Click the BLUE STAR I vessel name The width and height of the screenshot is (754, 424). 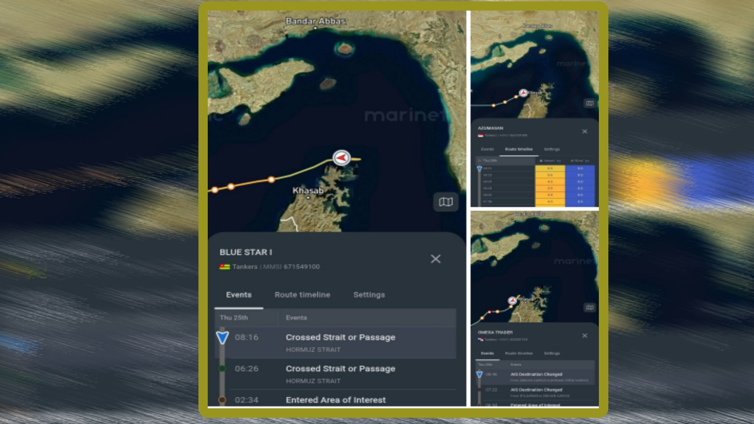246,252
